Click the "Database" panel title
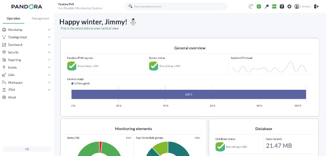The width and height of the screenshot is (326, 156). (264, 129)
